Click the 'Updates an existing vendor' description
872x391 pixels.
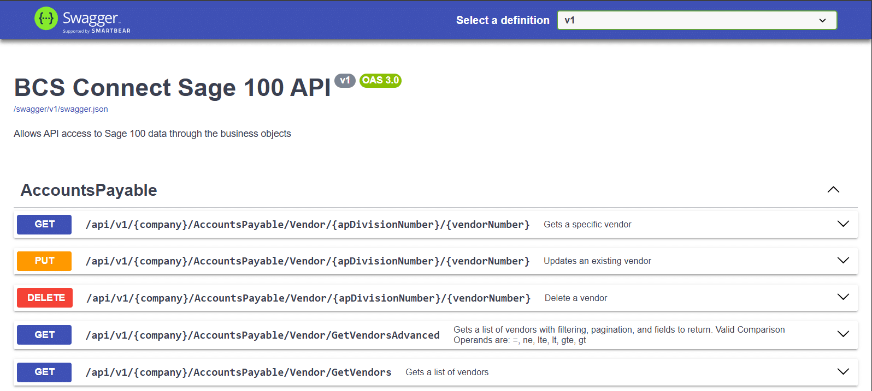[x=597, y=261]
